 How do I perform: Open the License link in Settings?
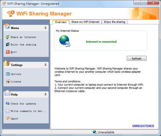coord(16,82)
